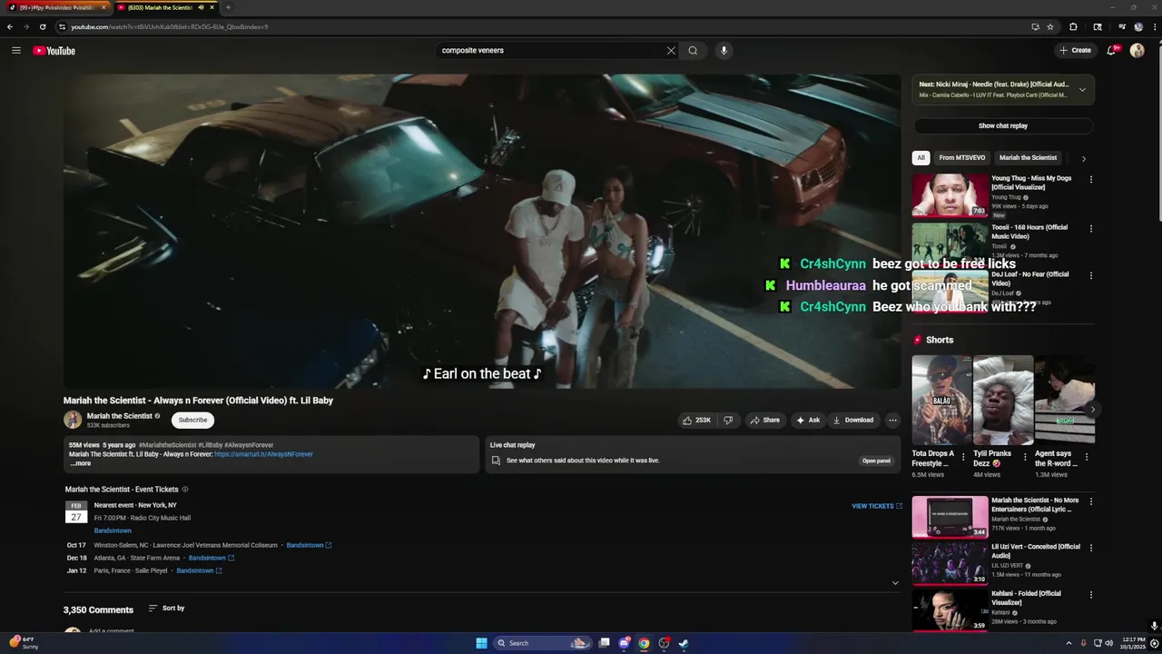Open Mariah the Scientist channel avatar

pyautogui.click(x=73, y=420)
